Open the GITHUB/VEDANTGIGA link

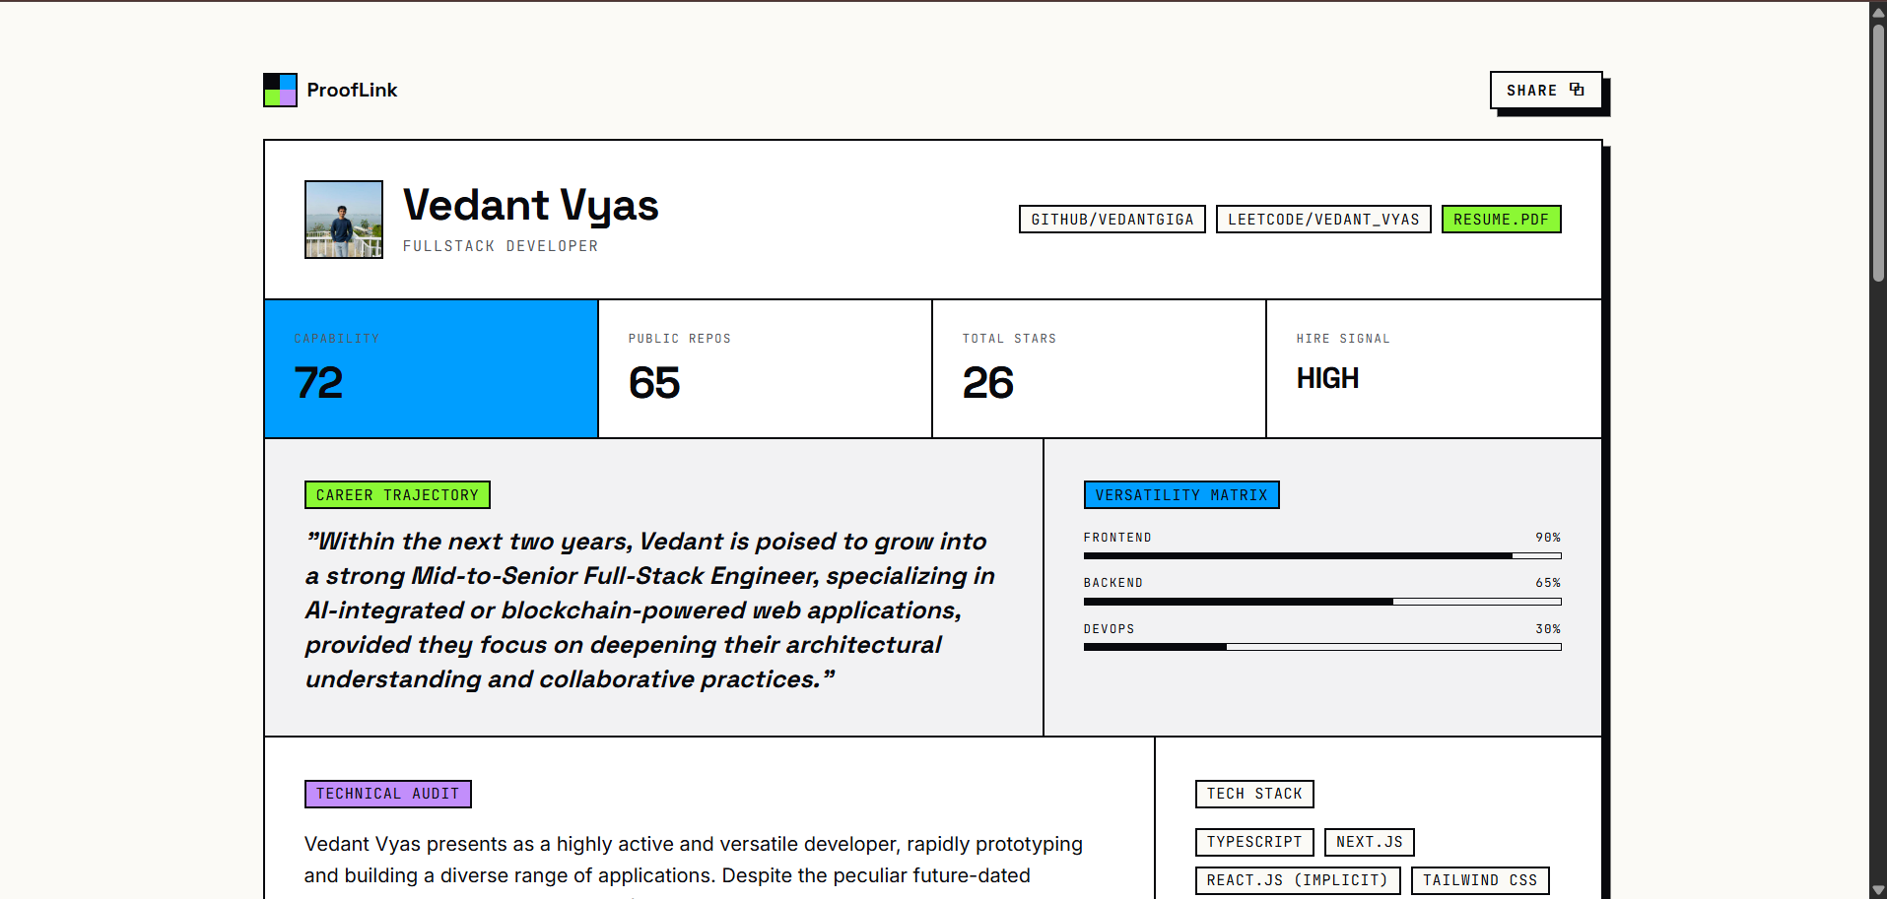click(1112, 220)
